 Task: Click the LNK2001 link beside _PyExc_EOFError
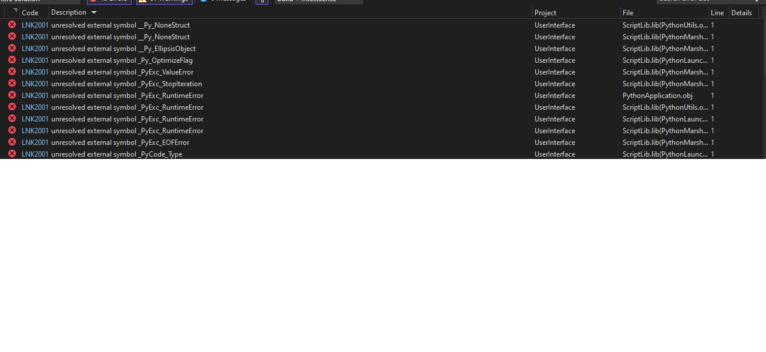point(35,143)
